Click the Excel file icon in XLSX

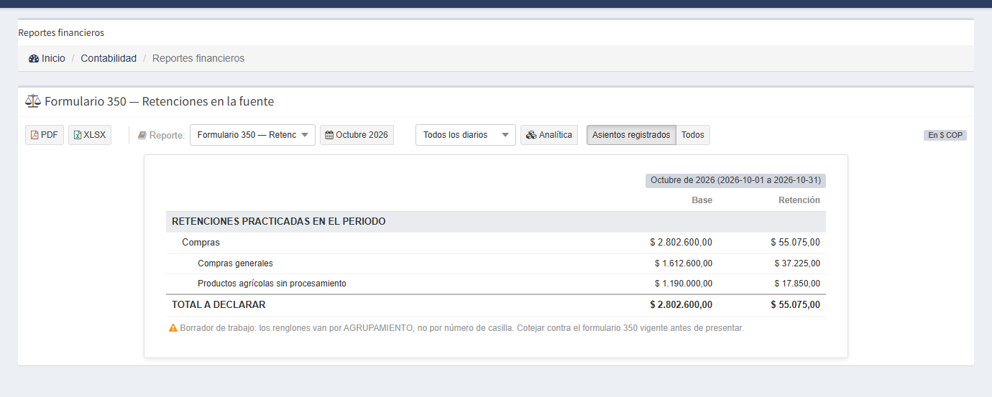pos(78,135)
